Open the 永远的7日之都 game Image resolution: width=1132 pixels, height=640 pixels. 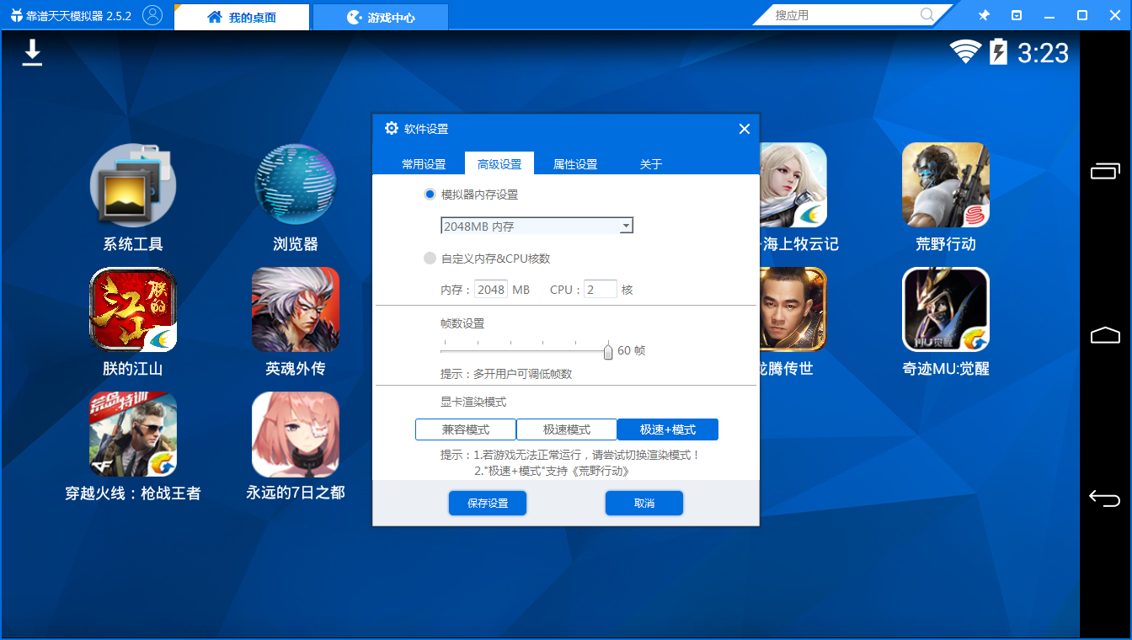click(x=296, y=447)
